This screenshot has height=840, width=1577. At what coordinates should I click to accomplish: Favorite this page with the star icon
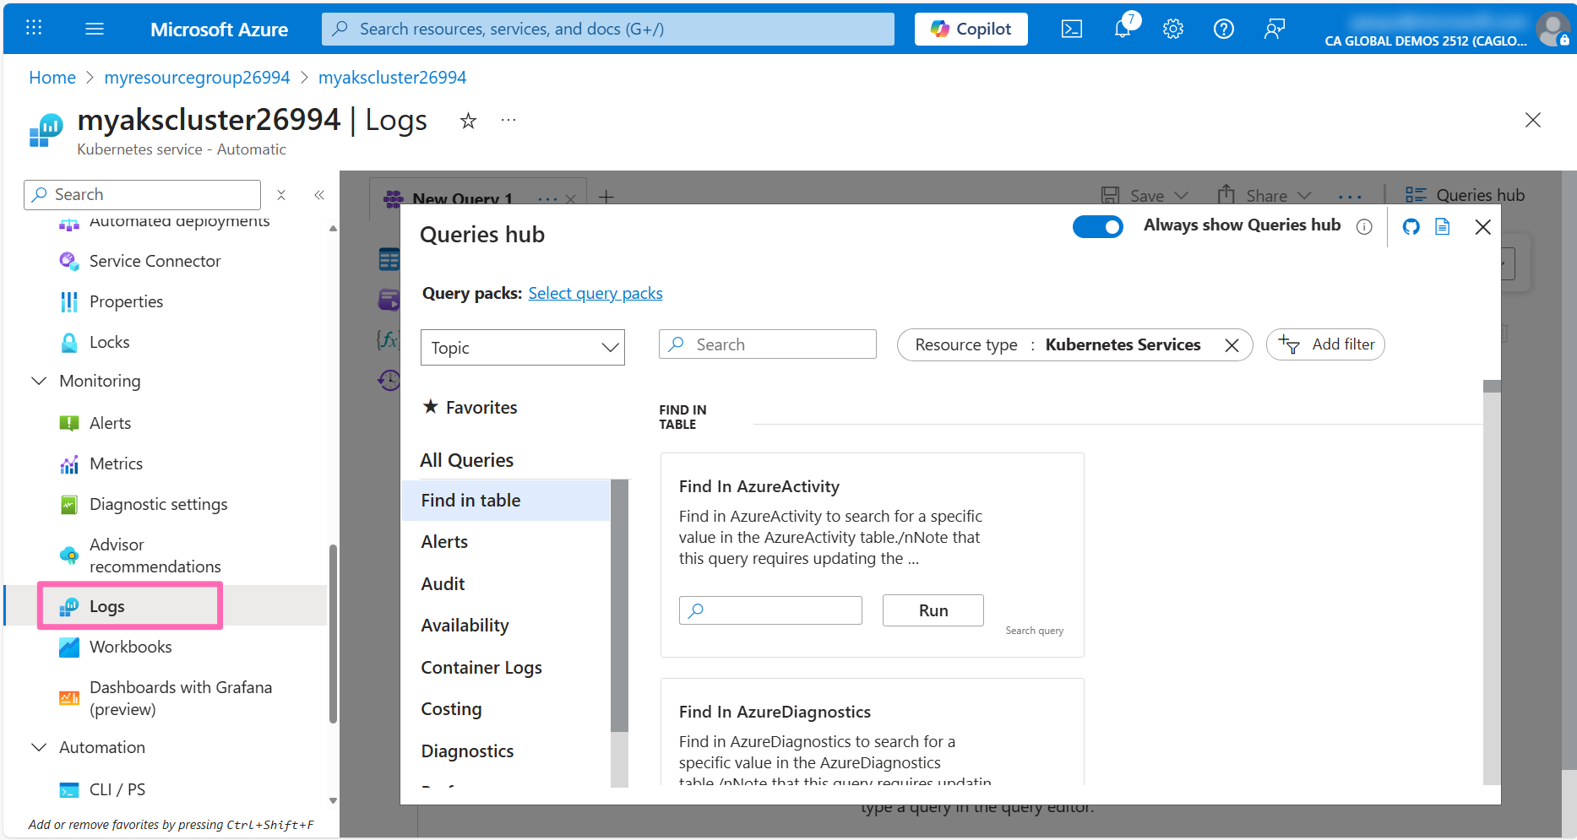point(468,121)
